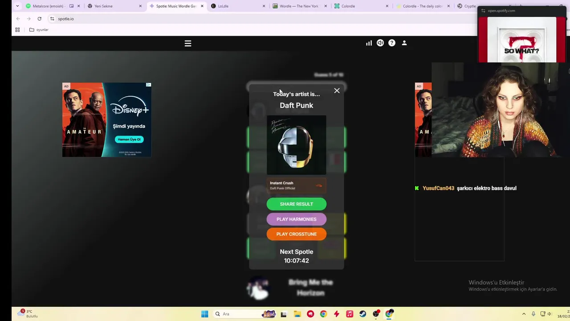Click the Share Result button
Viewport: 570px width, 321px height.
tap(297, 204)
